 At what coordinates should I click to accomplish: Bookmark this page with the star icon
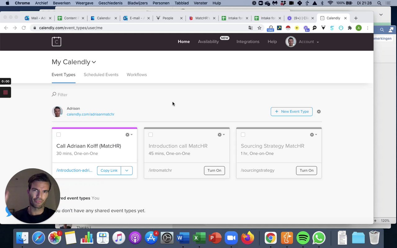[259, 28]
